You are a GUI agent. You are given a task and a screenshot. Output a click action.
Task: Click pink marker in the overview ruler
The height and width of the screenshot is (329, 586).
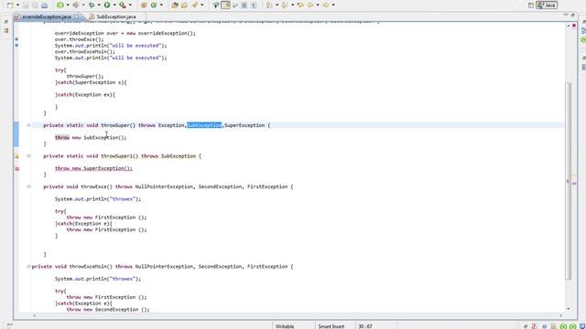click(574, 183)
